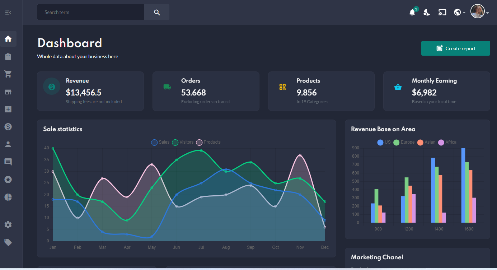Open the dollar coin transactions sidebar icon

[8, 127]
